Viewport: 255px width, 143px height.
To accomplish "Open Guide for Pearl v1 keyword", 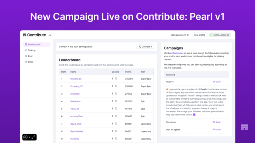I will pos(217,82).
